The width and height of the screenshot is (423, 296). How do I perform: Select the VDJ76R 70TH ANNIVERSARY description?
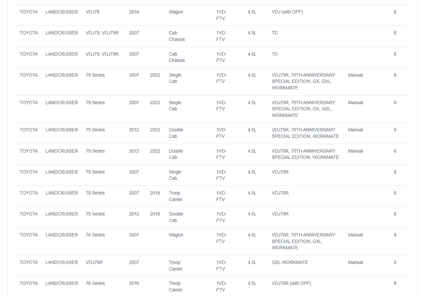tap(303, 241)
